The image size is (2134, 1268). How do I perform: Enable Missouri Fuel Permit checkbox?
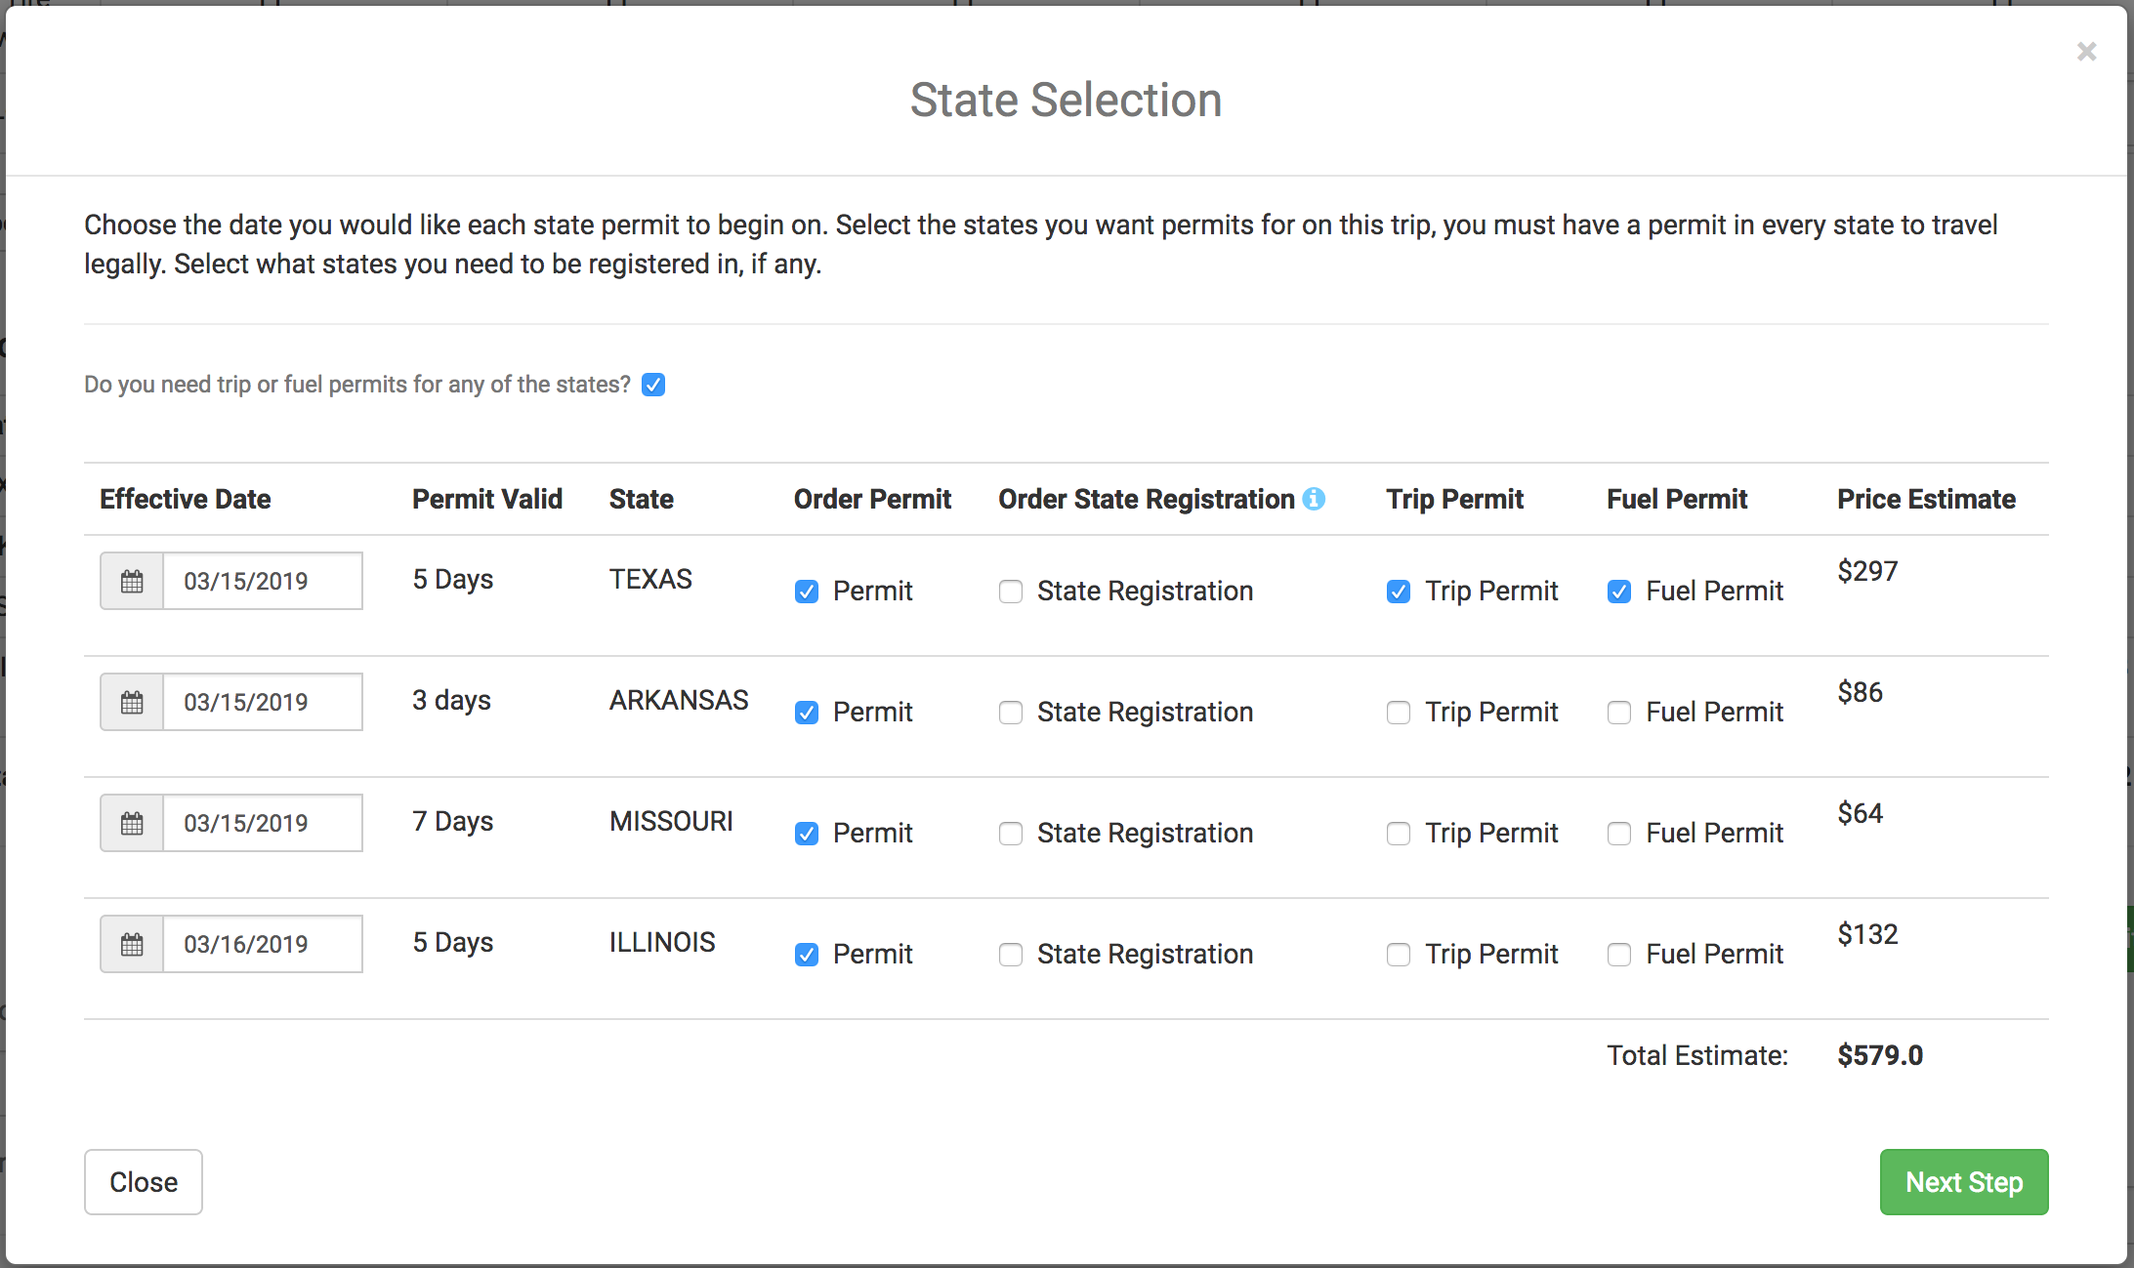point(1617,832)
